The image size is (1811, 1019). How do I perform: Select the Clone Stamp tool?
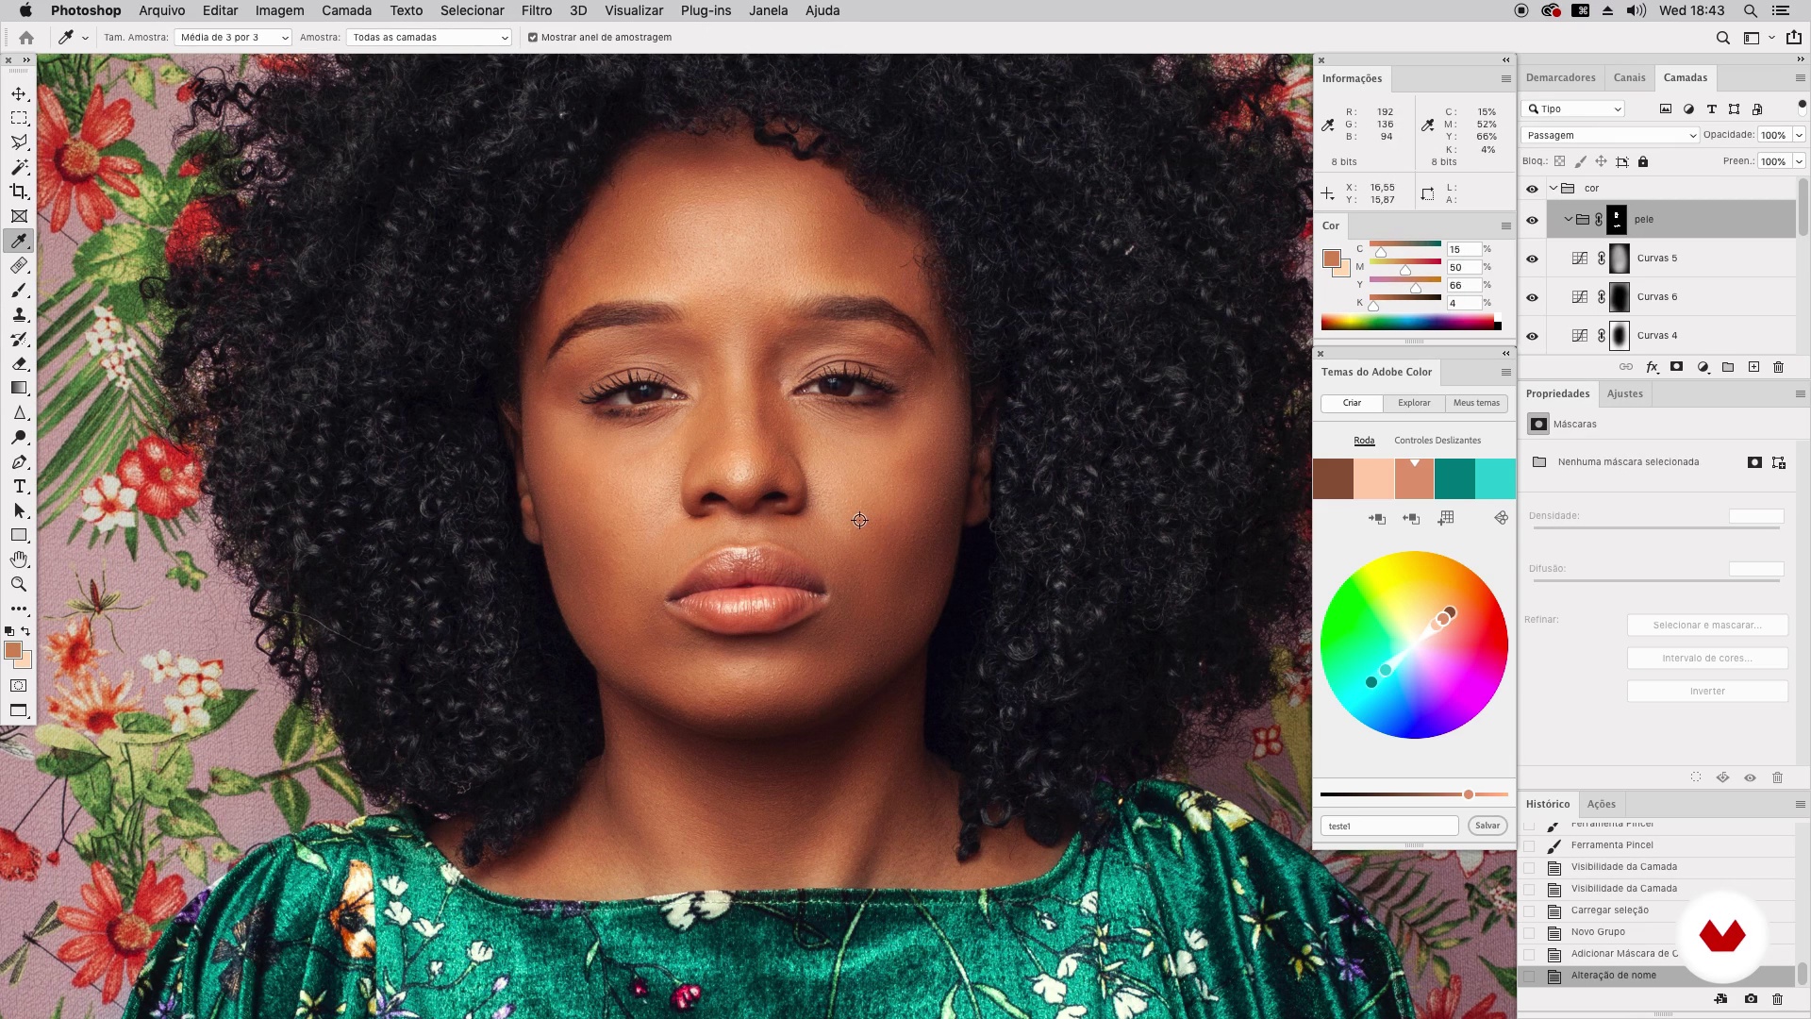pos(19,314)
